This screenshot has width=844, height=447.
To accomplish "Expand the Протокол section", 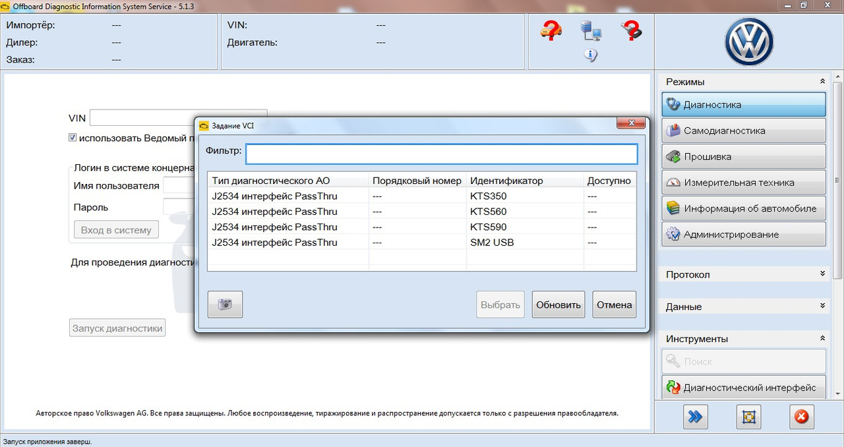I will point(822,274).
